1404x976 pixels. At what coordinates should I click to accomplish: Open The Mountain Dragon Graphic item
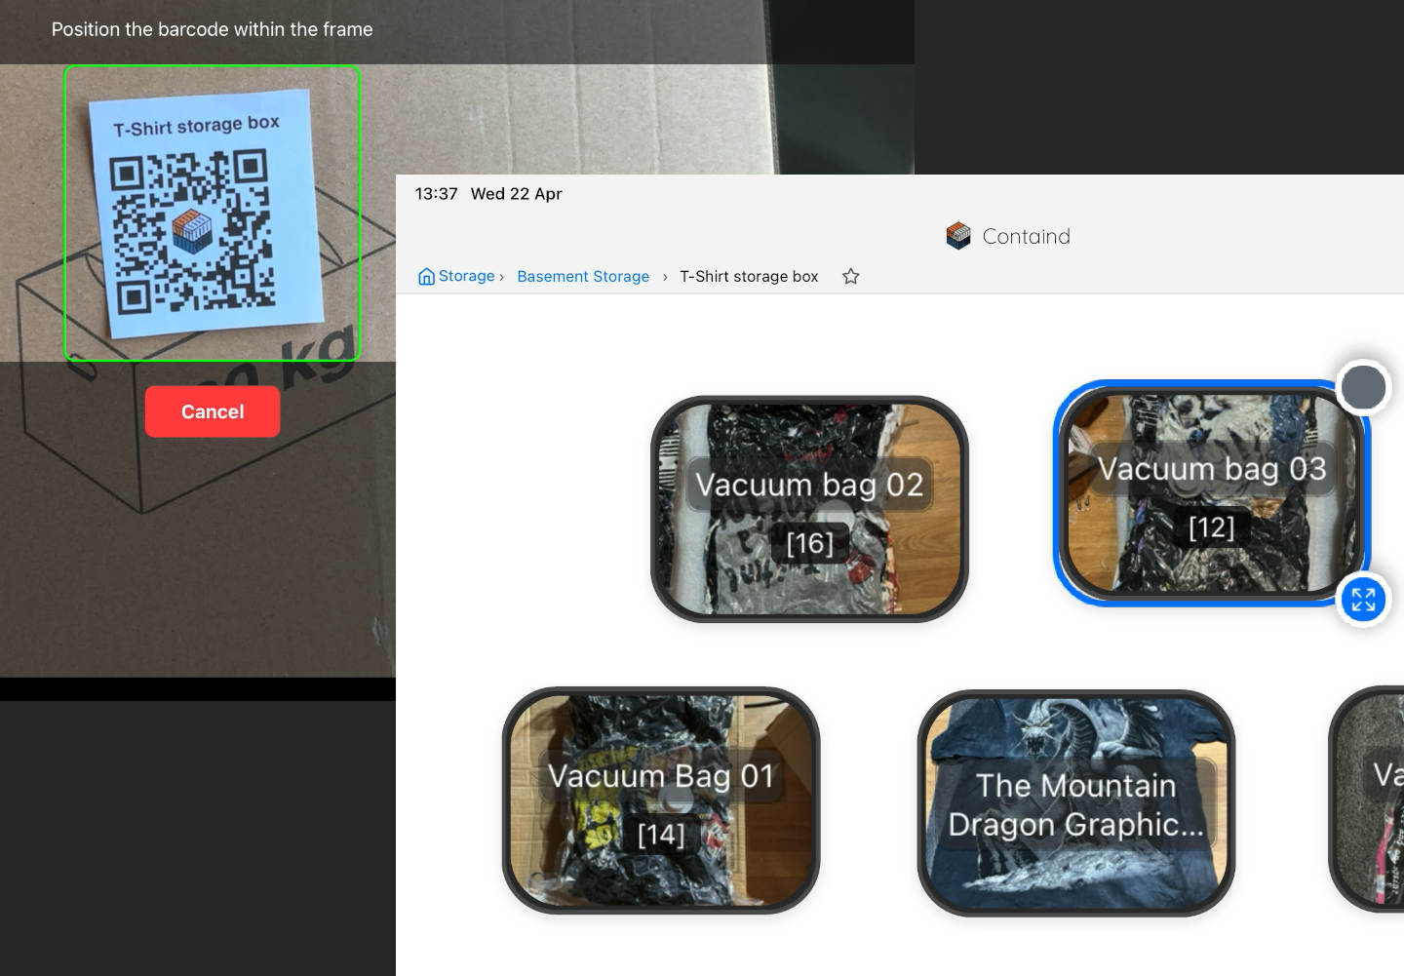(x=1076, y=802)
